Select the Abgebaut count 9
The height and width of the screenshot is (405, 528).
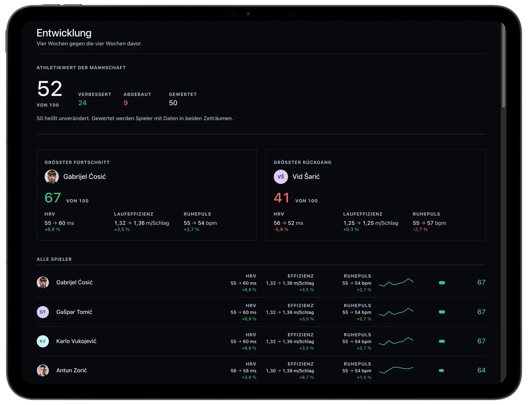126,103
